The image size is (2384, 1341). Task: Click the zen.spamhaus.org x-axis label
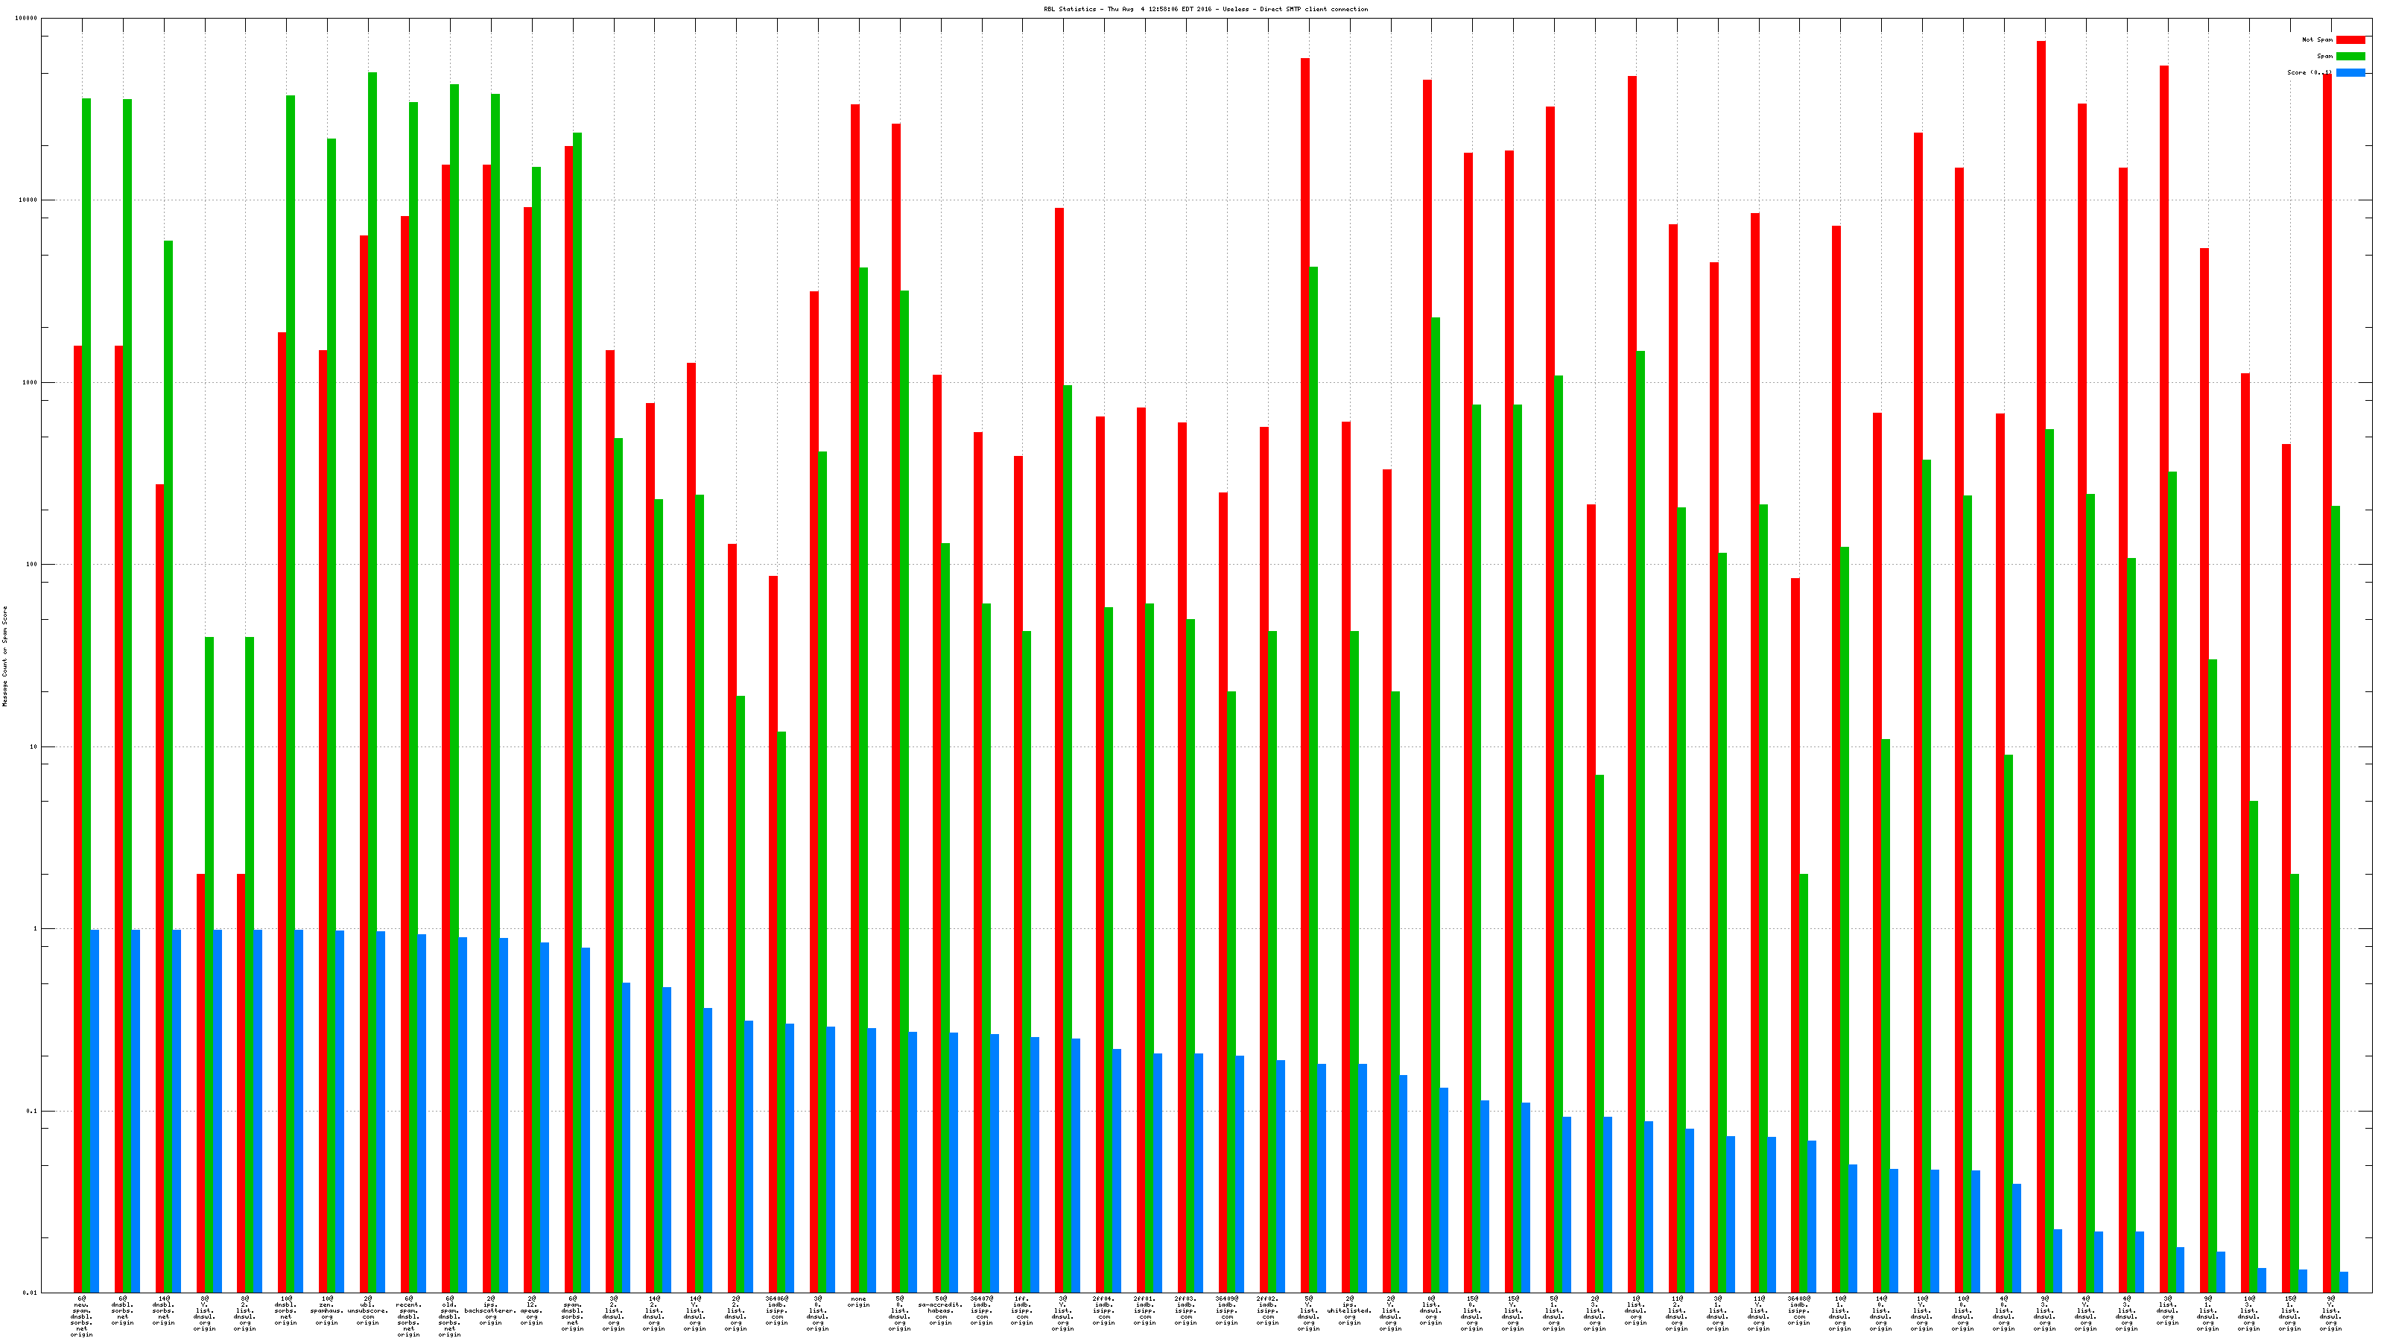[327, 1310]
